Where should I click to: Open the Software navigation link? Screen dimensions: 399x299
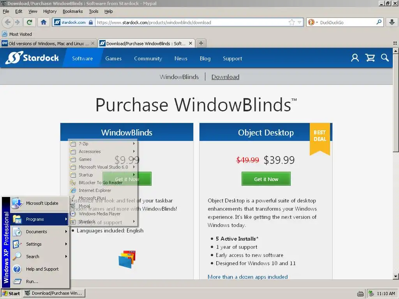tap(83, 58)
